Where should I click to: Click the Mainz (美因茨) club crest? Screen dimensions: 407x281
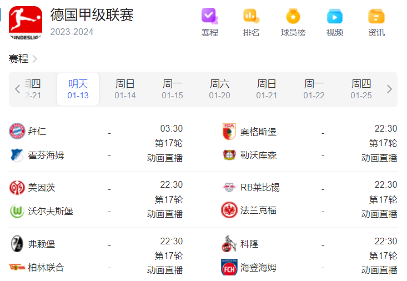point(17,188)
